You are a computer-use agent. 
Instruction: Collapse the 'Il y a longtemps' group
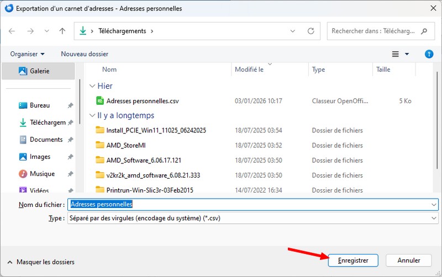(x=92, y=116)
